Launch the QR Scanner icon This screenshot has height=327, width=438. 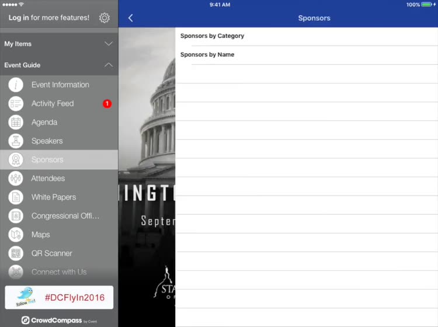click(x=16, y=253)
